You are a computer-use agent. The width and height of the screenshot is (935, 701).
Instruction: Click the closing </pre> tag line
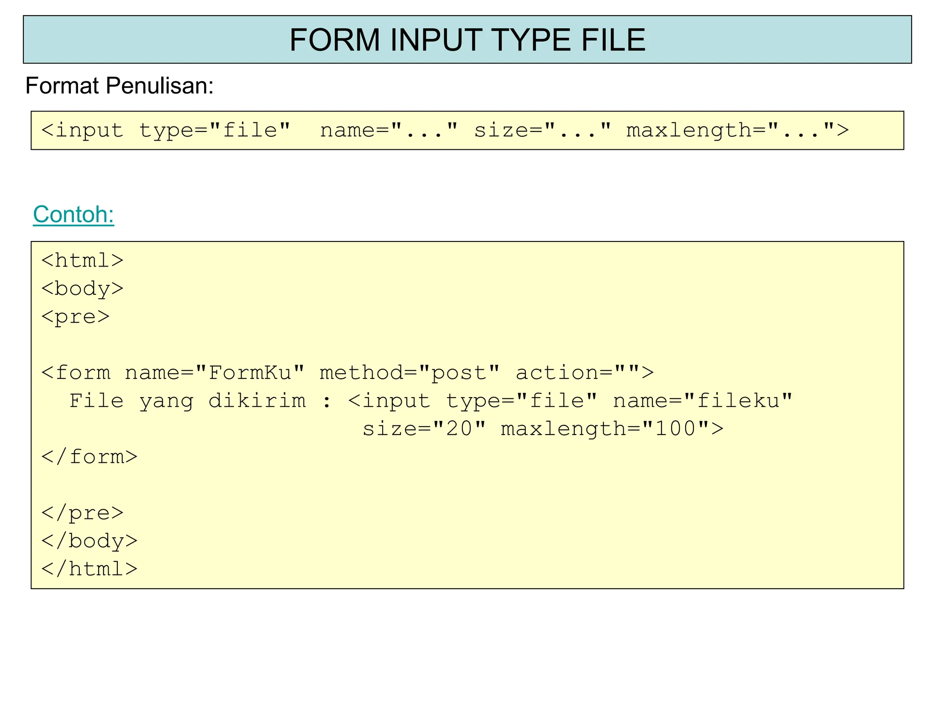pos(82,513)
